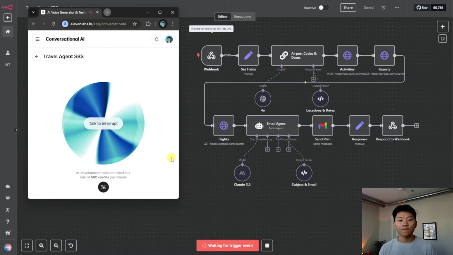
Task: Add a sticky note to canvas
Action: point(443,39)
